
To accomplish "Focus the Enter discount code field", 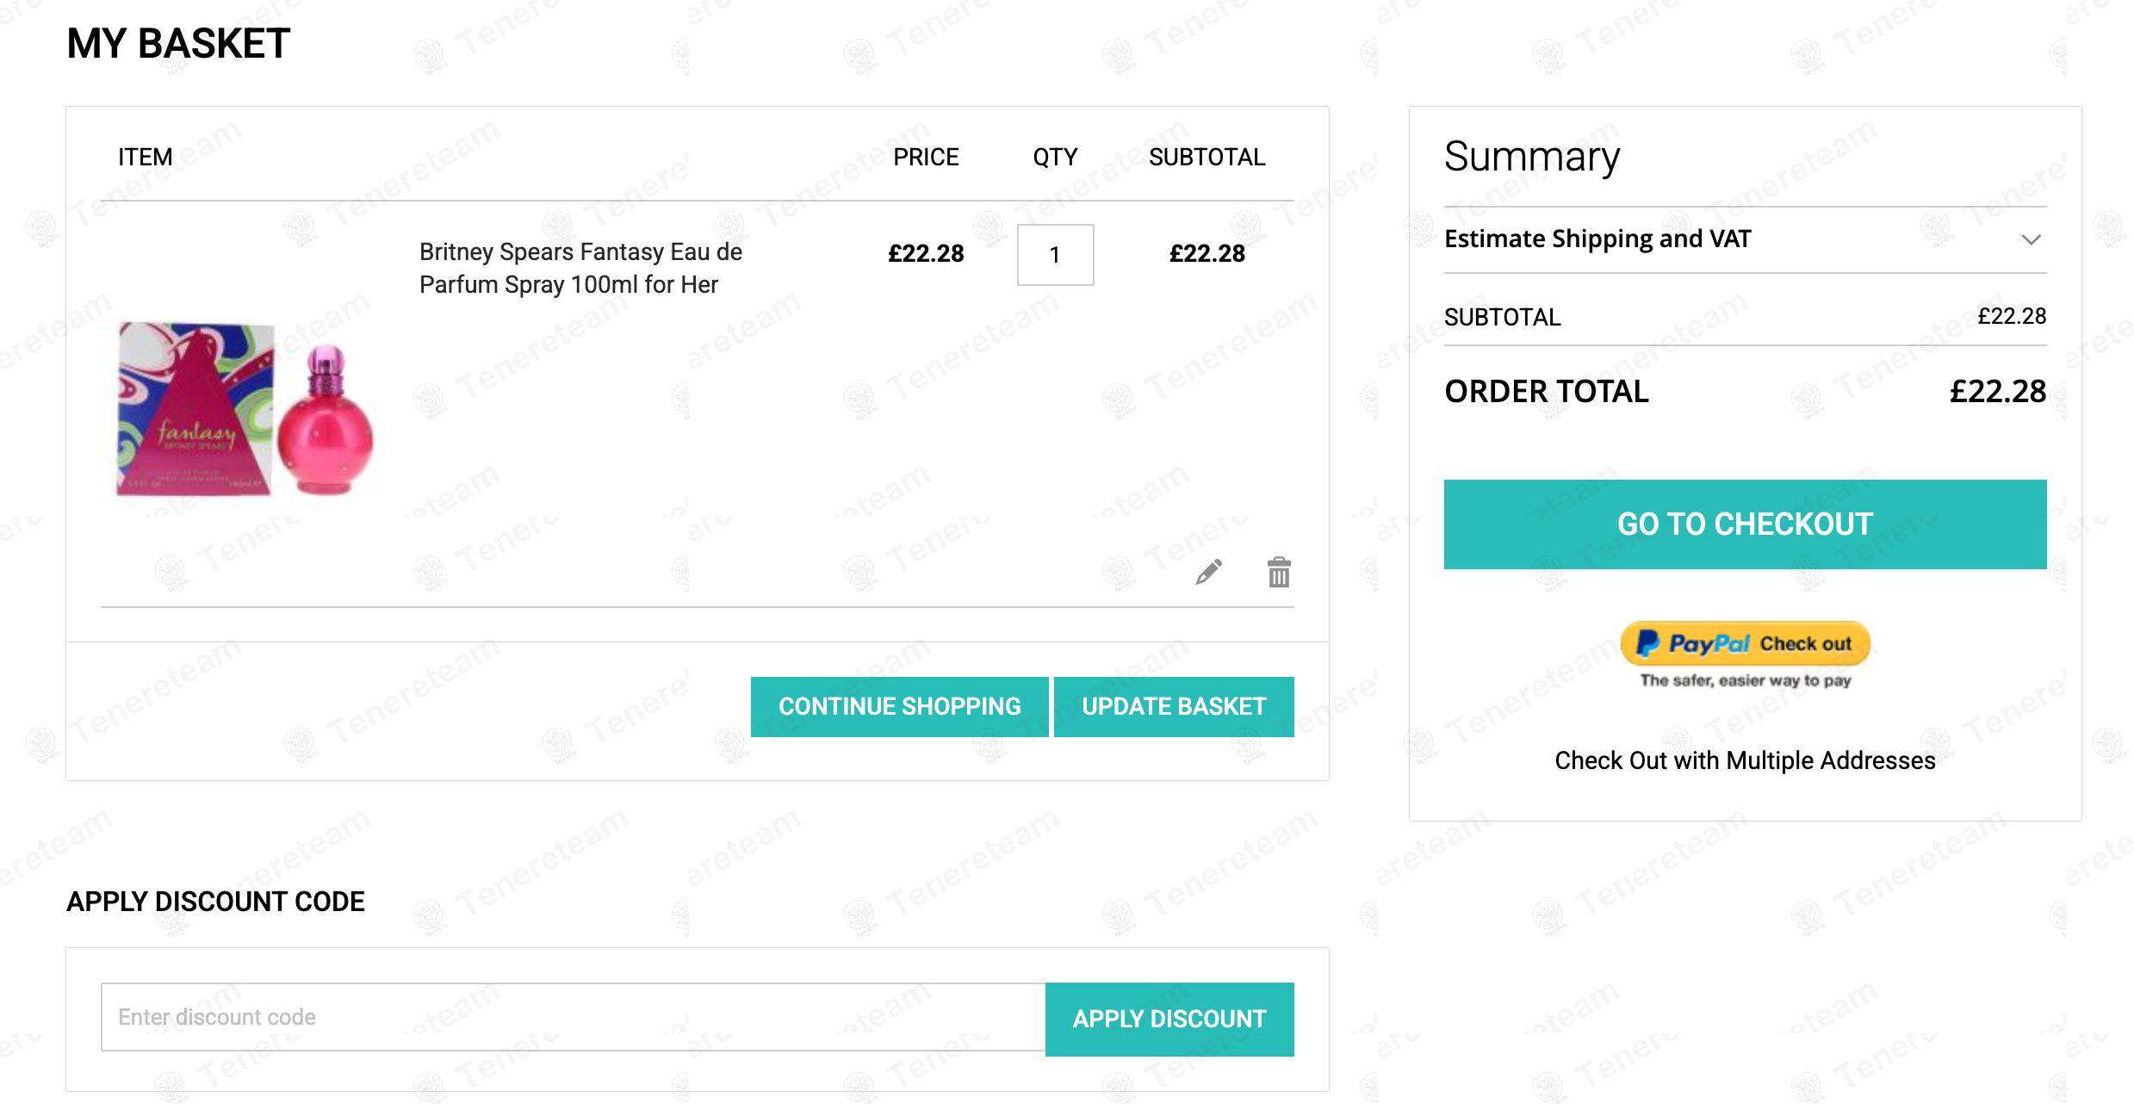I will point(574,1017).
